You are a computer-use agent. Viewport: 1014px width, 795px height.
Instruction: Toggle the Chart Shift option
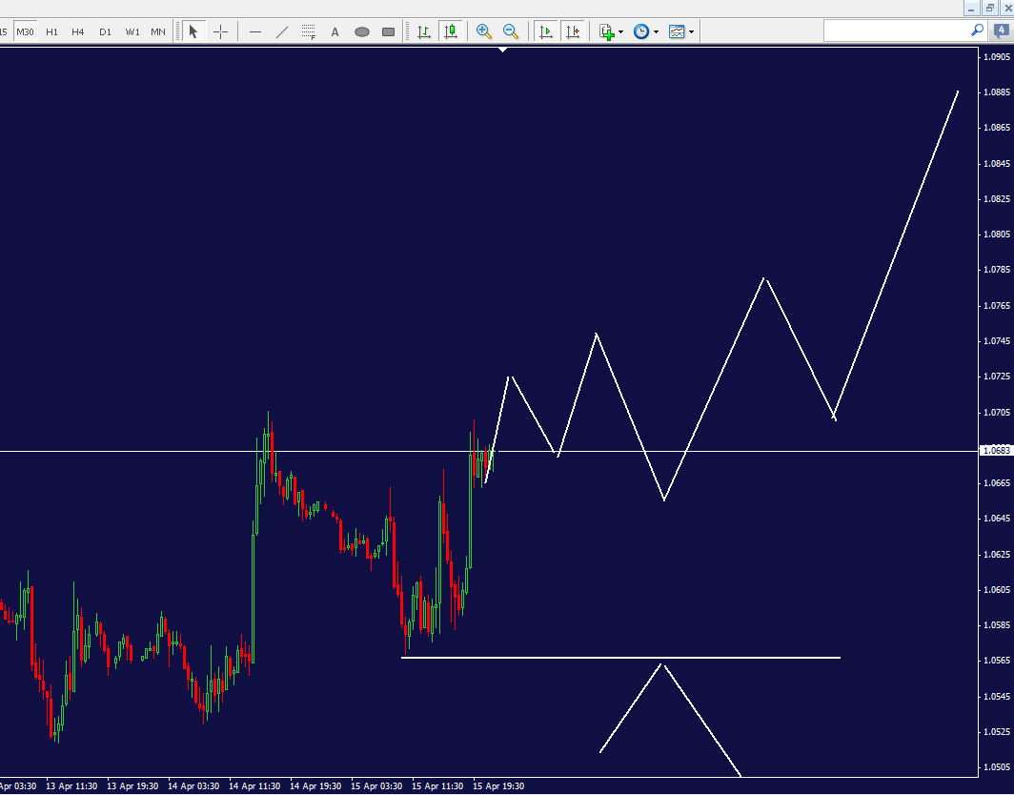click(x=573, y=31)
